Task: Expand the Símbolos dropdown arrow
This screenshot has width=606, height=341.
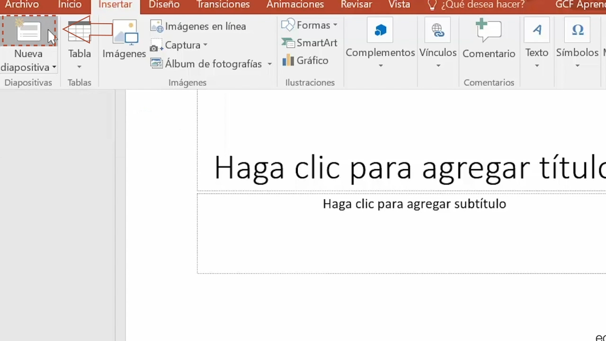Action: click(577, 66)
